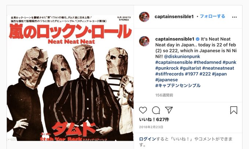Click the ログイン login link
249x149 pixels.
(148, 139)
